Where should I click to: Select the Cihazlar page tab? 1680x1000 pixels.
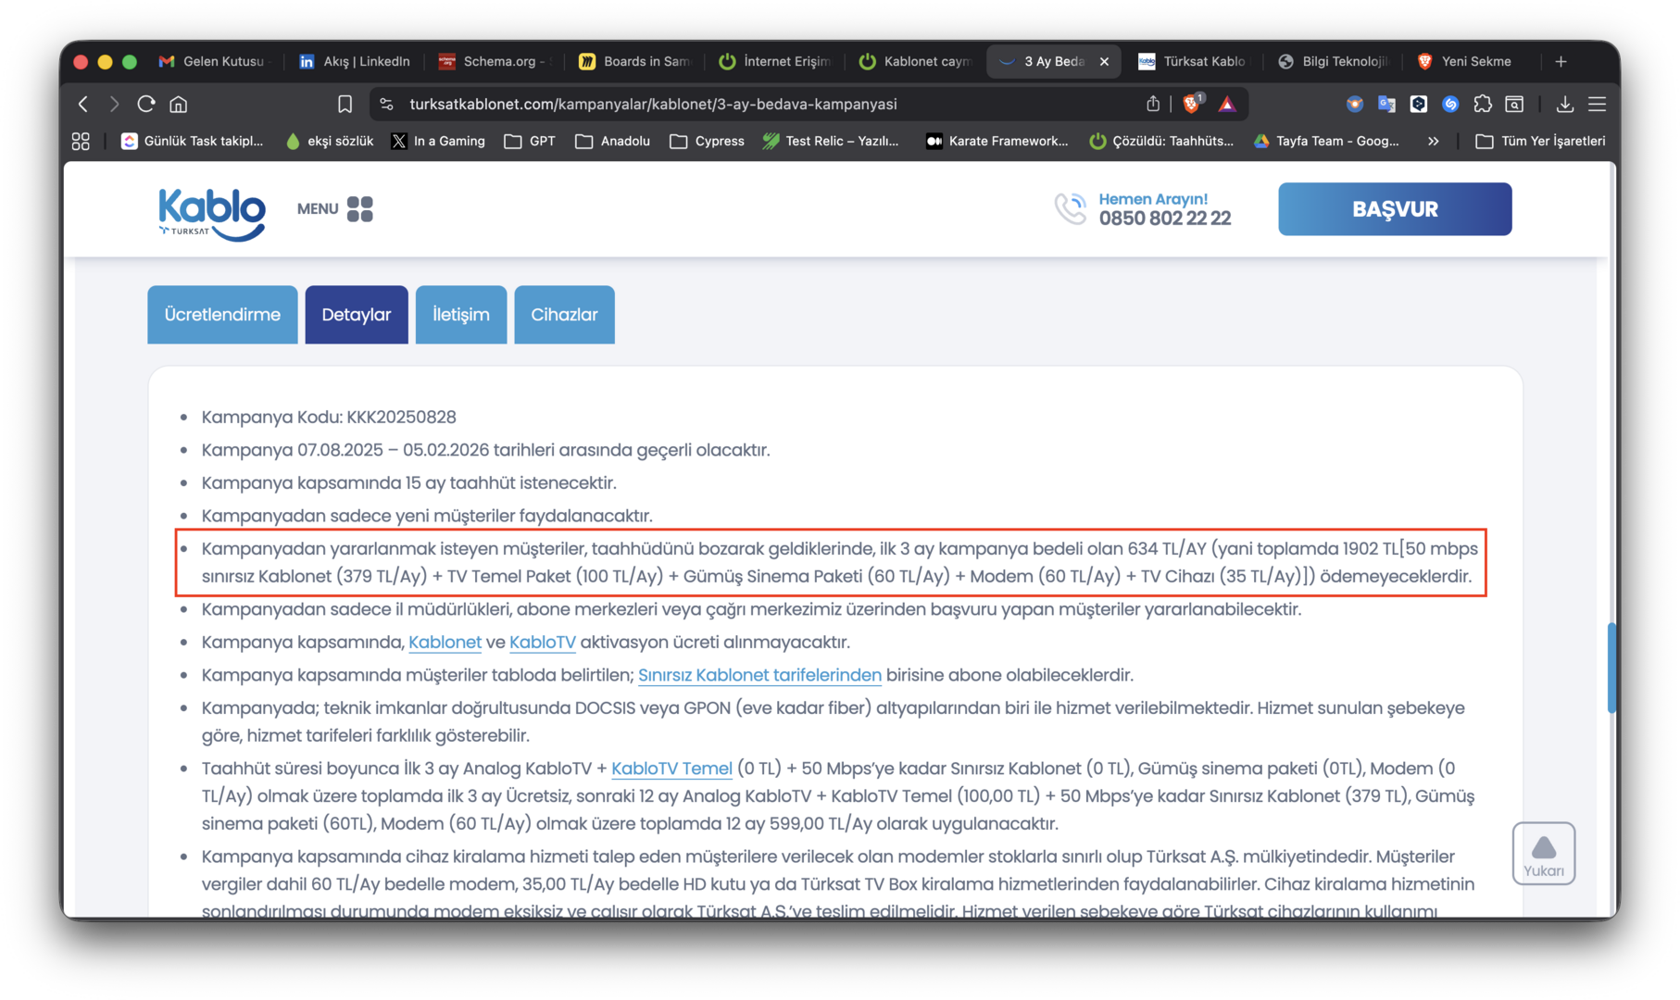tap(564, 315)
